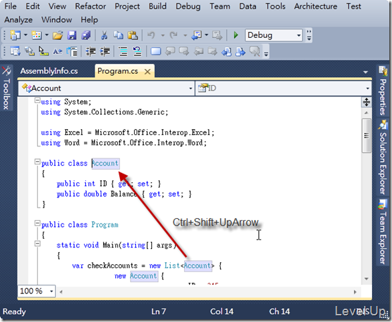Click the Navigate Backward icon
Image resolution: width=392 pixels, height=322 pixels.
point(197,35)
